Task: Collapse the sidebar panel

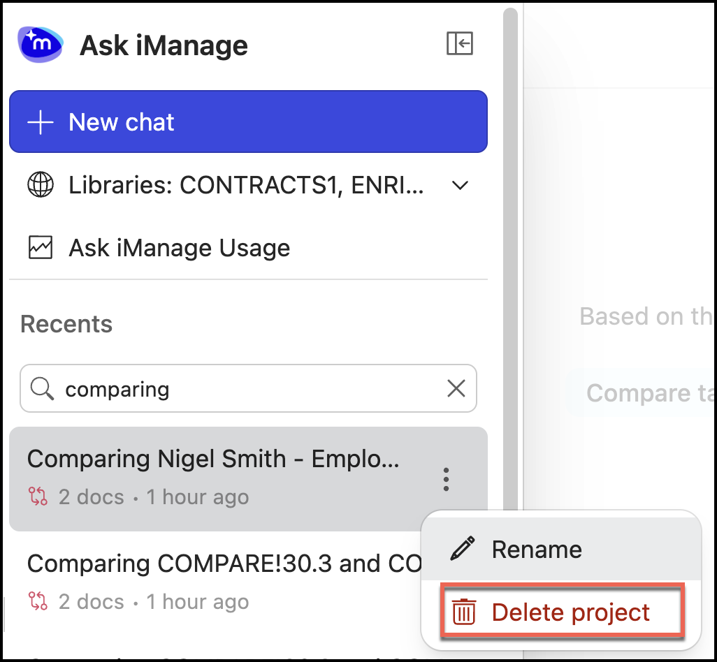Action: pos(460,43)
